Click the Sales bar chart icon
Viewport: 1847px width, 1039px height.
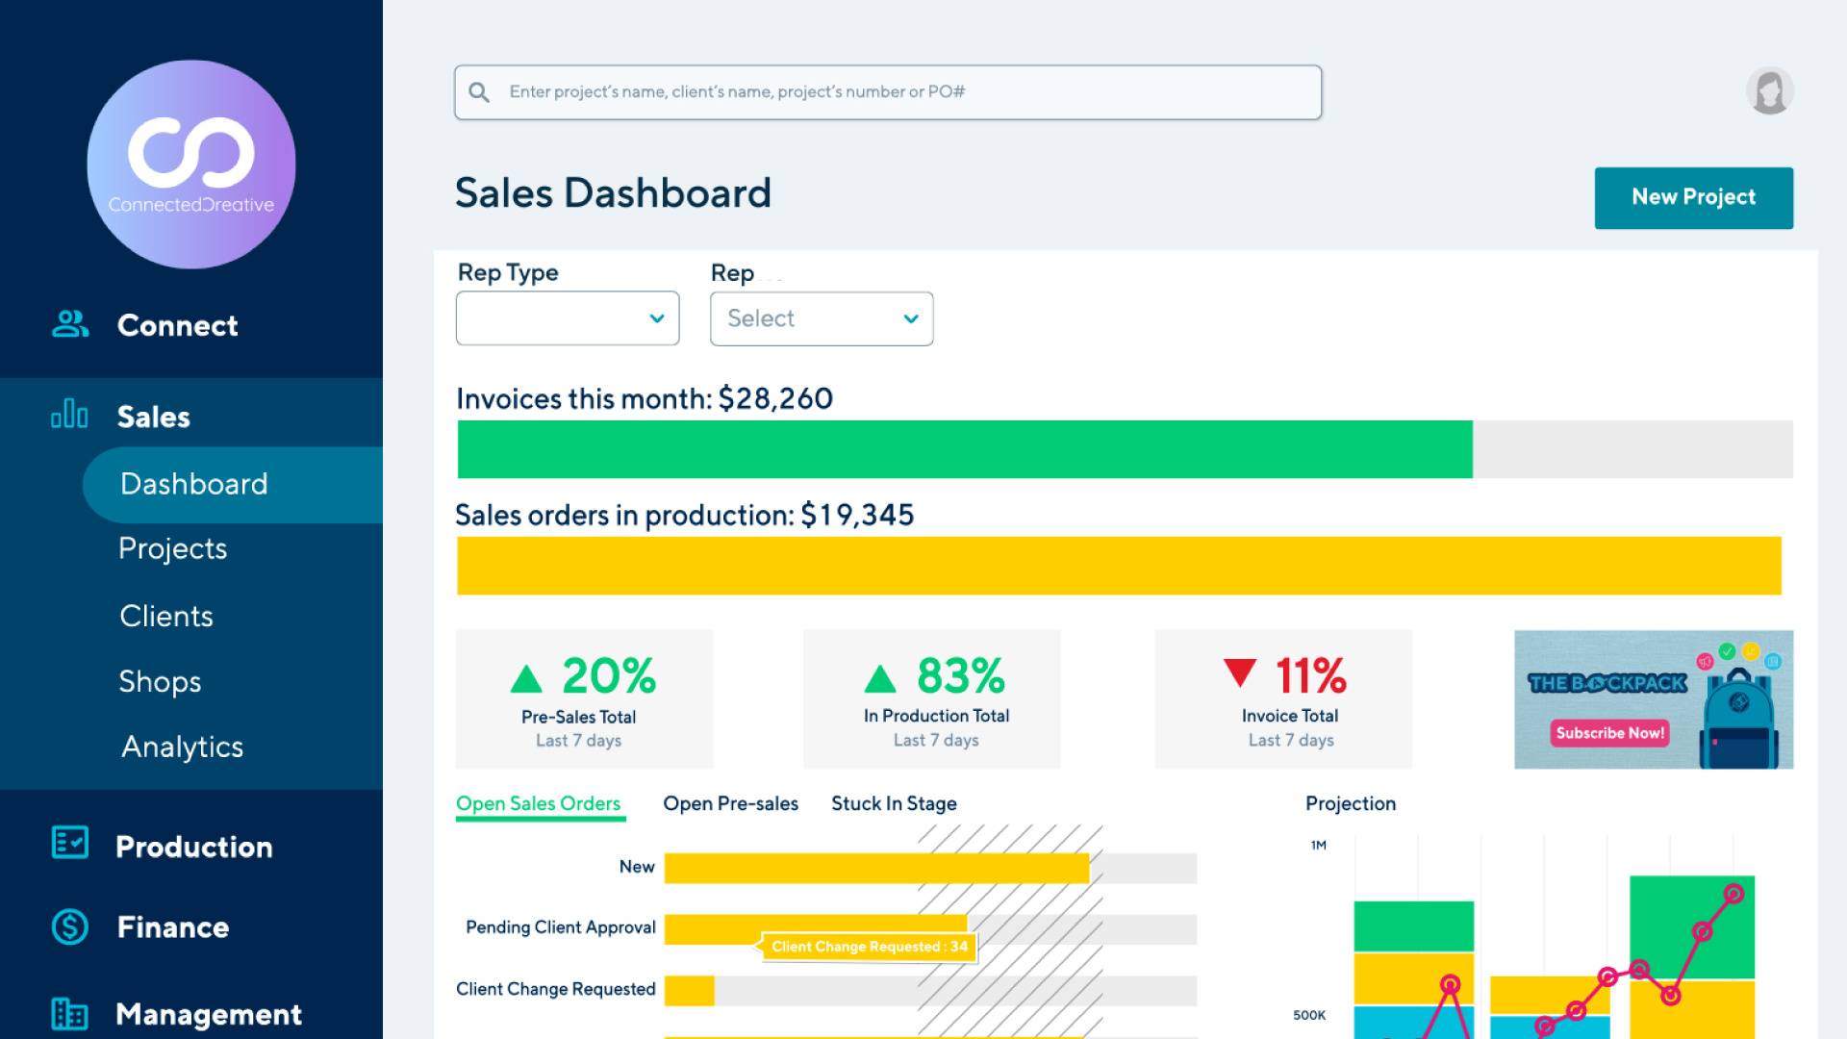68,415
